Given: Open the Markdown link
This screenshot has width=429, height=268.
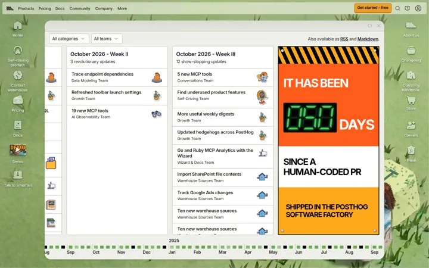Looking at the screenshot, I should click(368, 39).
